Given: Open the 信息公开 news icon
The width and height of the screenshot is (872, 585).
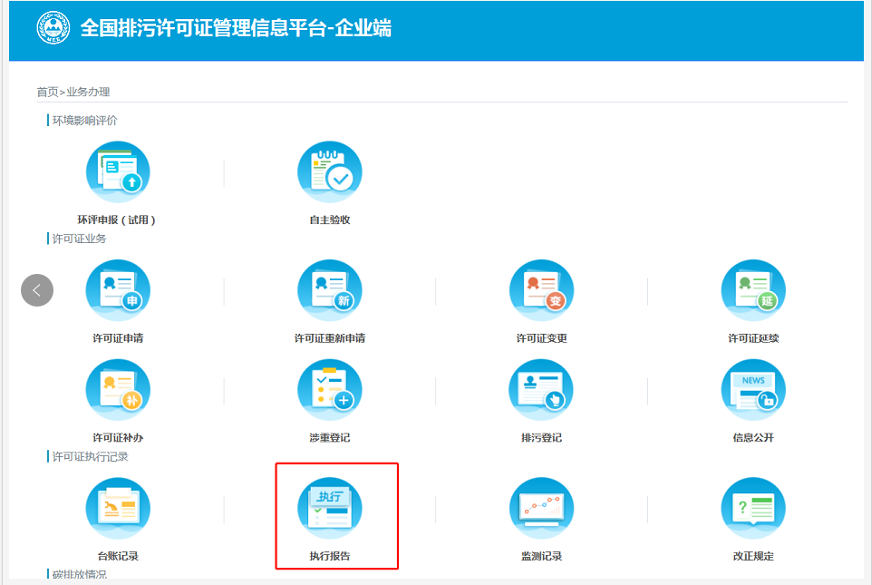Looking at the screenshot, I should click(753, 390).
